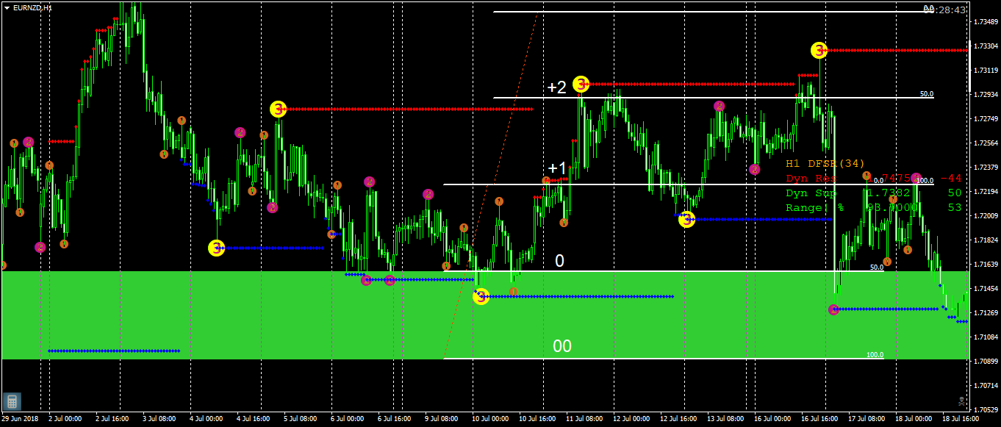The width and height of the screenshot is (1001, 427).
Task: Open the EURNZD,H1 chart symbol arrow
Action: pos(7,7)
